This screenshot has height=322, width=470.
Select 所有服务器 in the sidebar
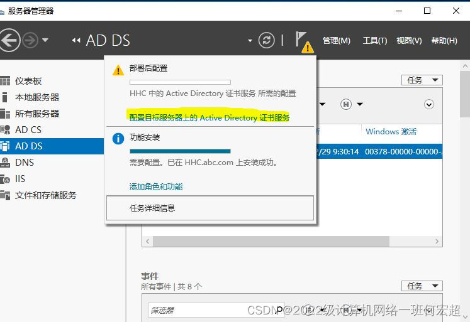click(x=52, y=114)
